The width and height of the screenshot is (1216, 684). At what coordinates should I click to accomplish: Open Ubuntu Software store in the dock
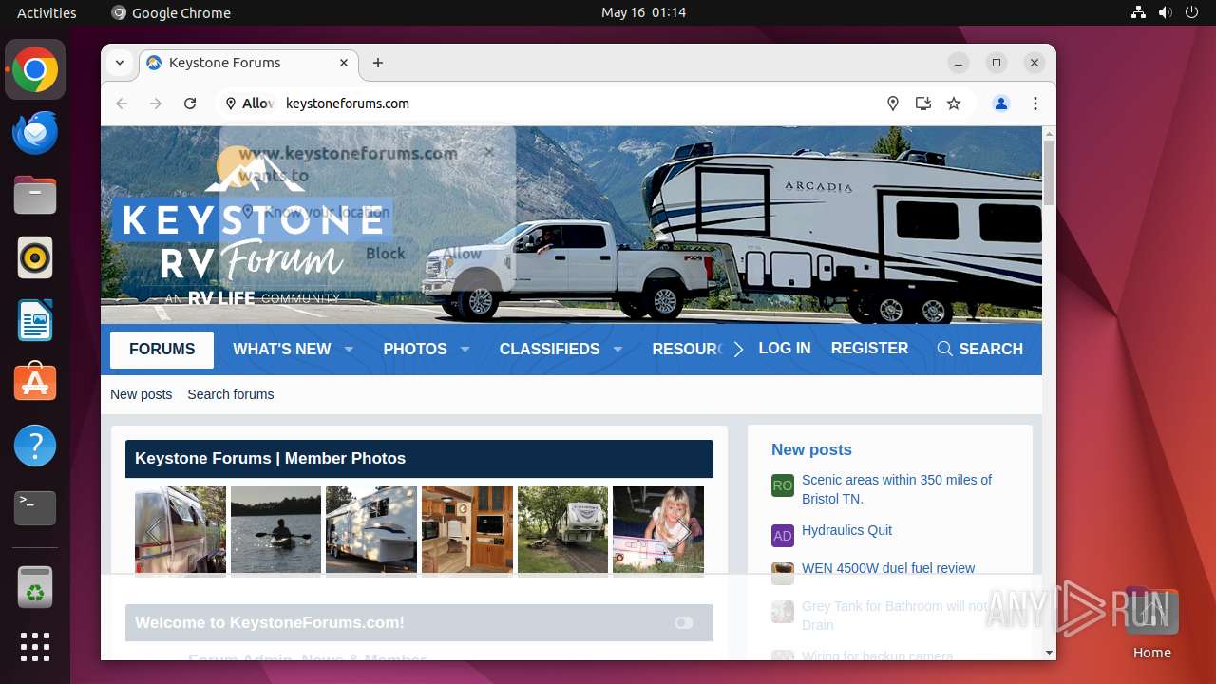35,383
